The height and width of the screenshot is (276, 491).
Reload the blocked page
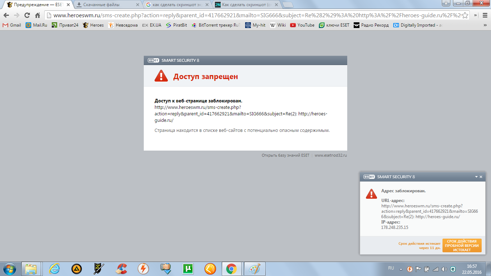click(x=27, y=15)
